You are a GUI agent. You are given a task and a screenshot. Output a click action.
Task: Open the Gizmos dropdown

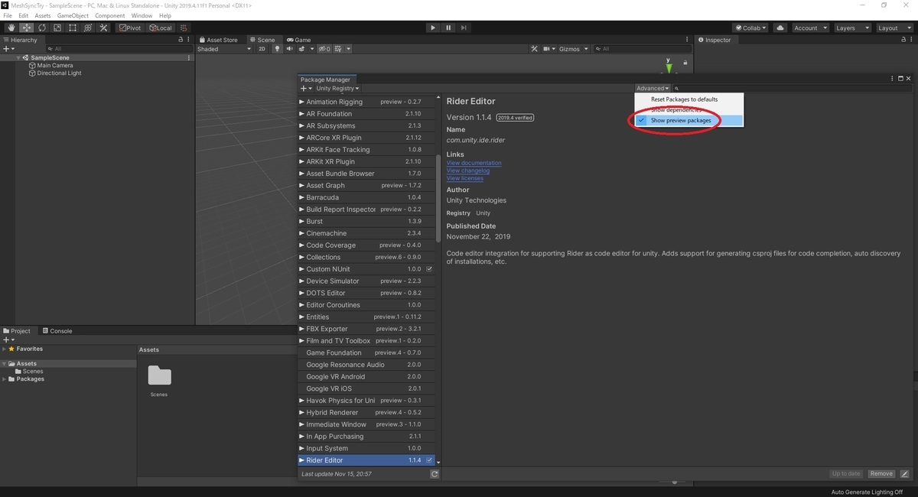(574, 49)
